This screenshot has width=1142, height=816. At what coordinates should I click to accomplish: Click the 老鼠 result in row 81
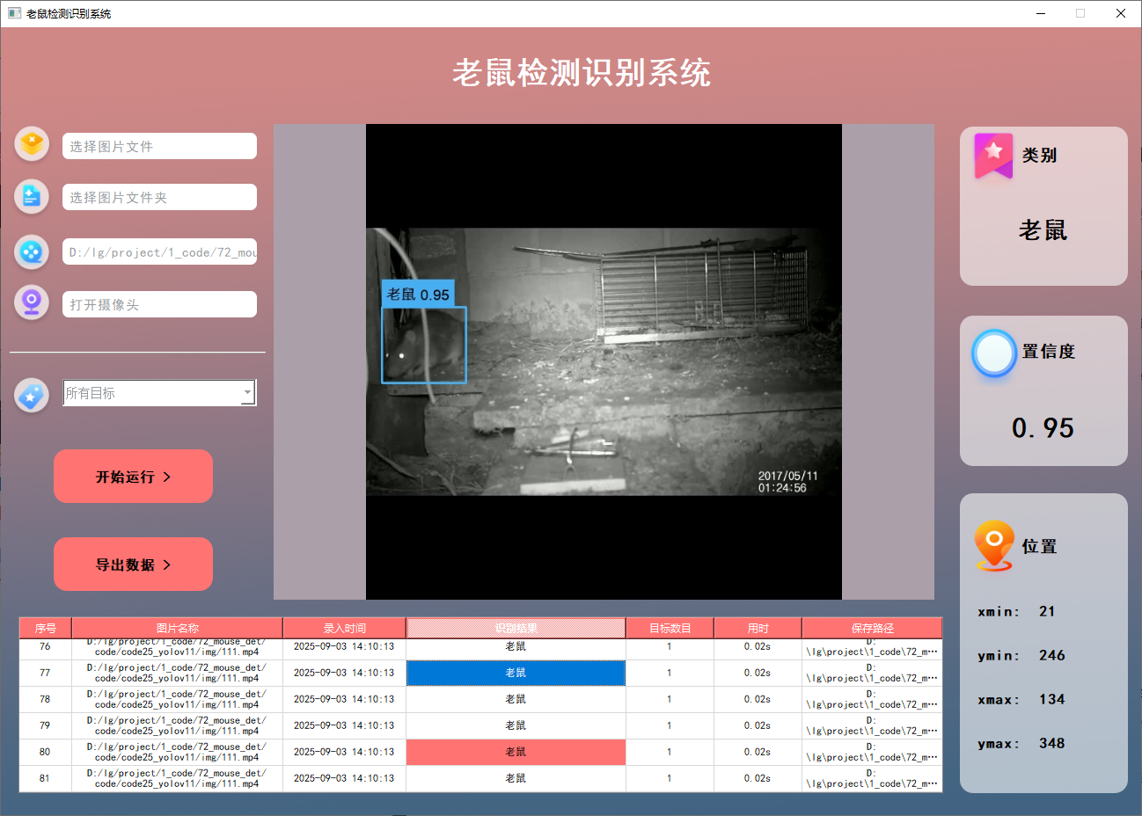[516, 778]
